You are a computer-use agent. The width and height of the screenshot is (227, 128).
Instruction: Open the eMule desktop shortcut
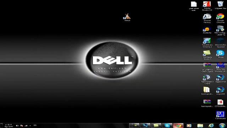coord(127,17)
